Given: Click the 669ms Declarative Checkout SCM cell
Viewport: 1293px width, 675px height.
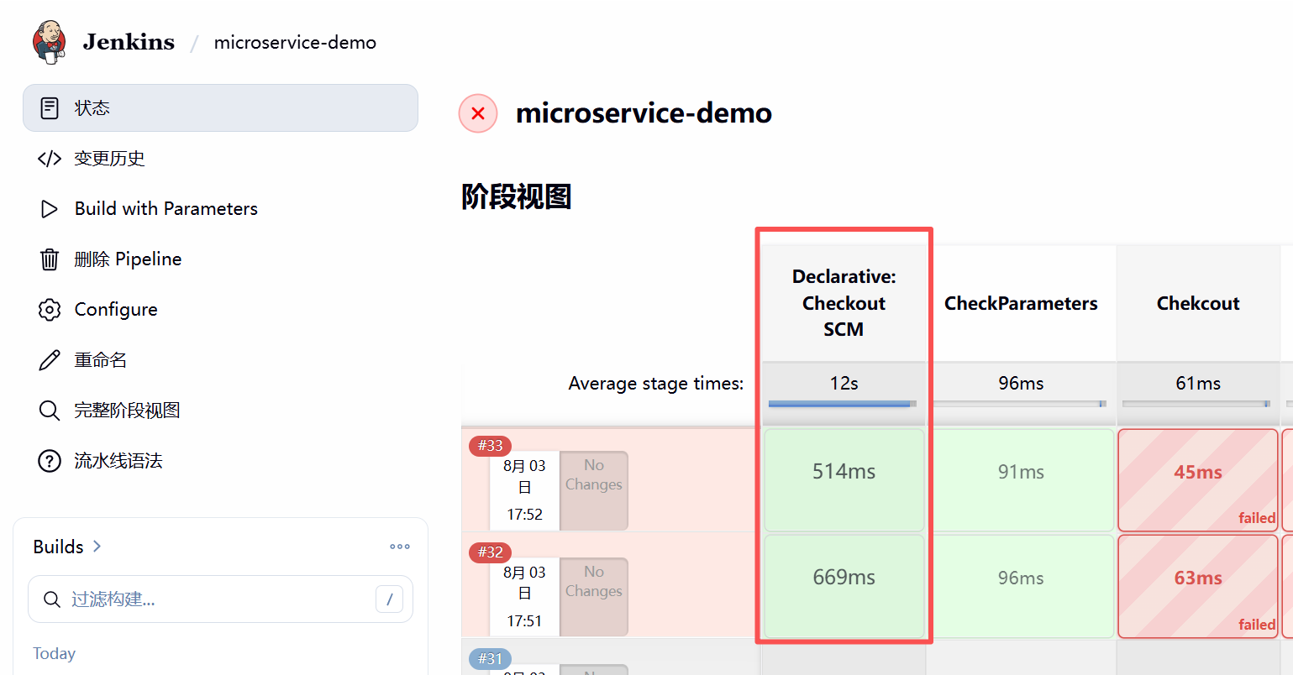Looking at the screenshot, I should 844,586.
